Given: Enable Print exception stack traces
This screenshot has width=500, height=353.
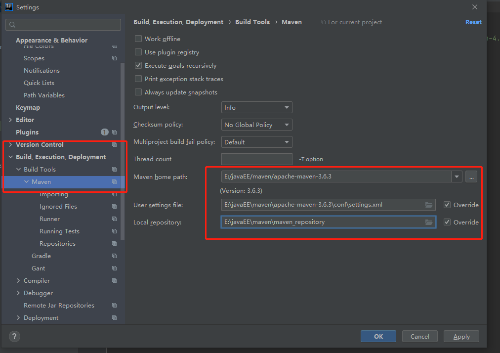Looking at the screenshot, I should (138, 79).
